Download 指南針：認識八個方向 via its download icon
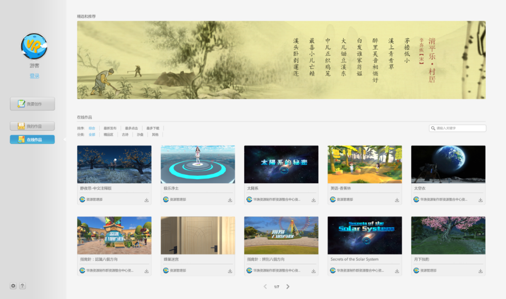 pyautogui.click(x=146, y=271)
